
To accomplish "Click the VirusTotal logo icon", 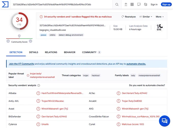I will (5, 4).
